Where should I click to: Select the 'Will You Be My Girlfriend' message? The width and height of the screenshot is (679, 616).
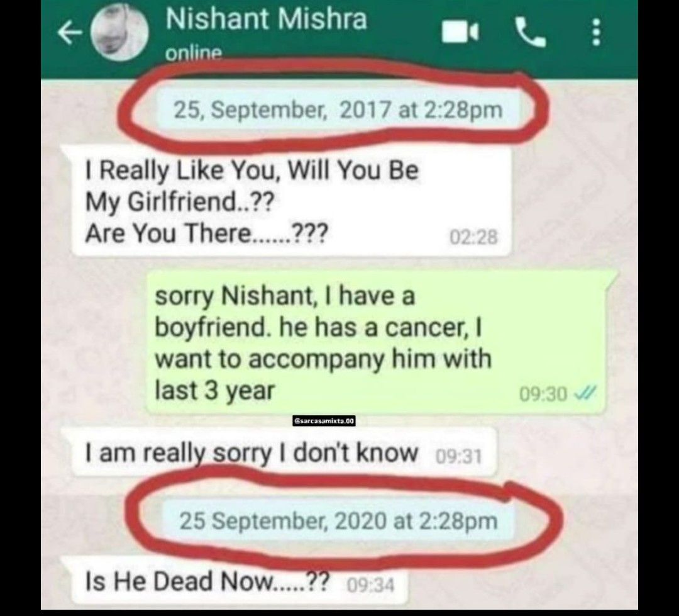[x=291, y=201]
